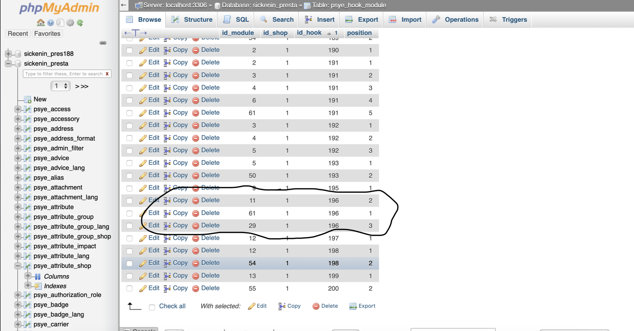Viewport: 634px width, 331px height.
Task: Click bottom 'With selected' Edit pencil icon
Action: 252,306
